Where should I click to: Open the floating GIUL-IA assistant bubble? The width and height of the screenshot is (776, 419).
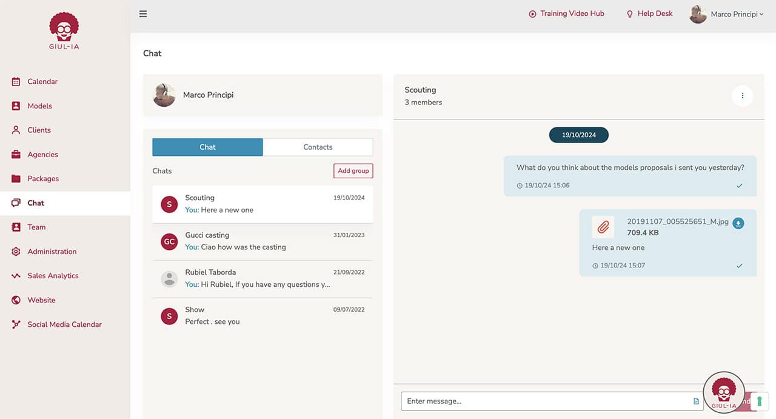[724, 392]
